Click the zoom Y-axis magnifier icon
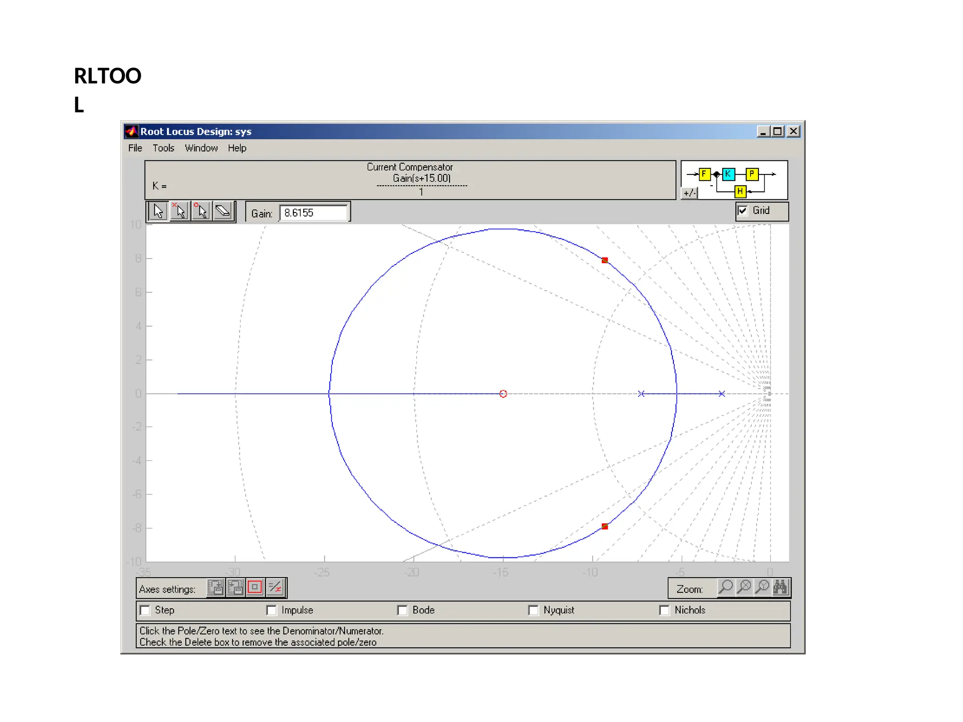 tap(762, 587)
